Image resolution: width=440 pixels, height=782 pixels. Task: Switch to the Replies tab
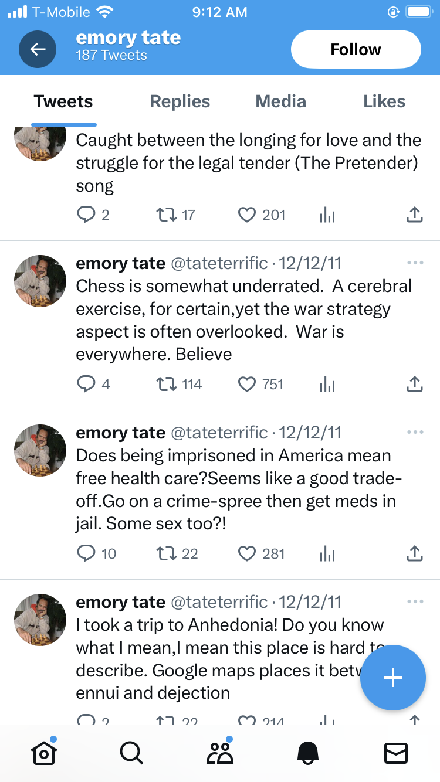click(180, 101)
